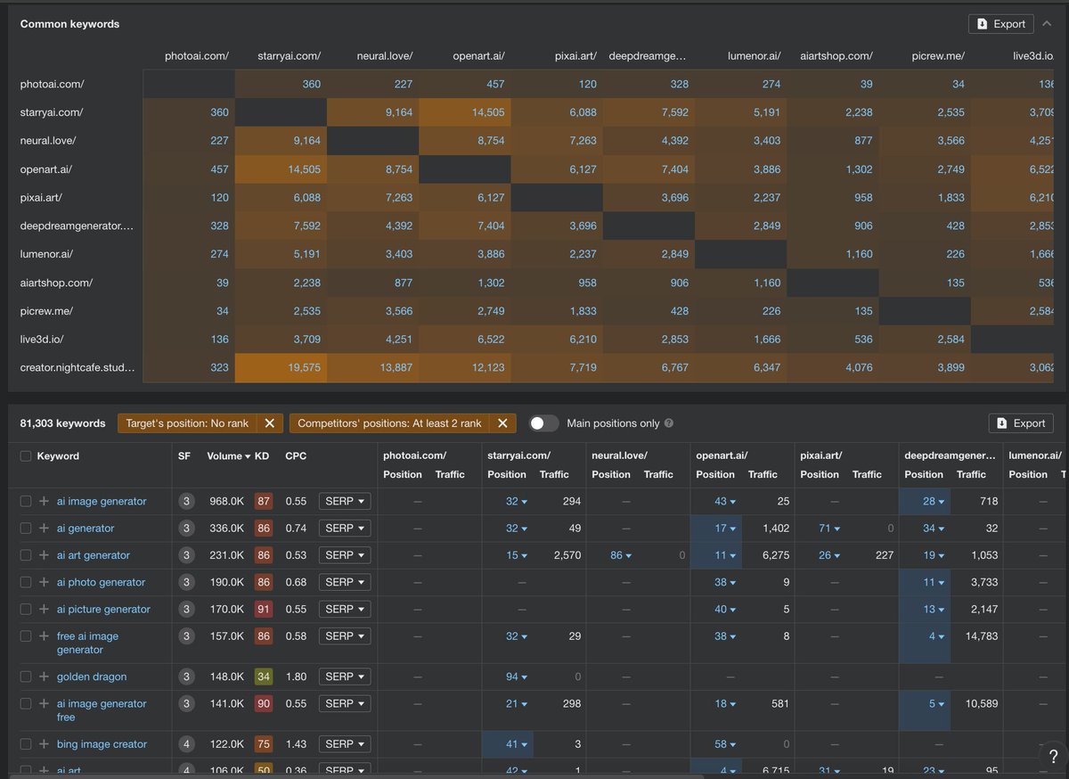Add ai picture generator via plus icon
The width and height of the screenshot is (1069, 779).
pos(44,609)
